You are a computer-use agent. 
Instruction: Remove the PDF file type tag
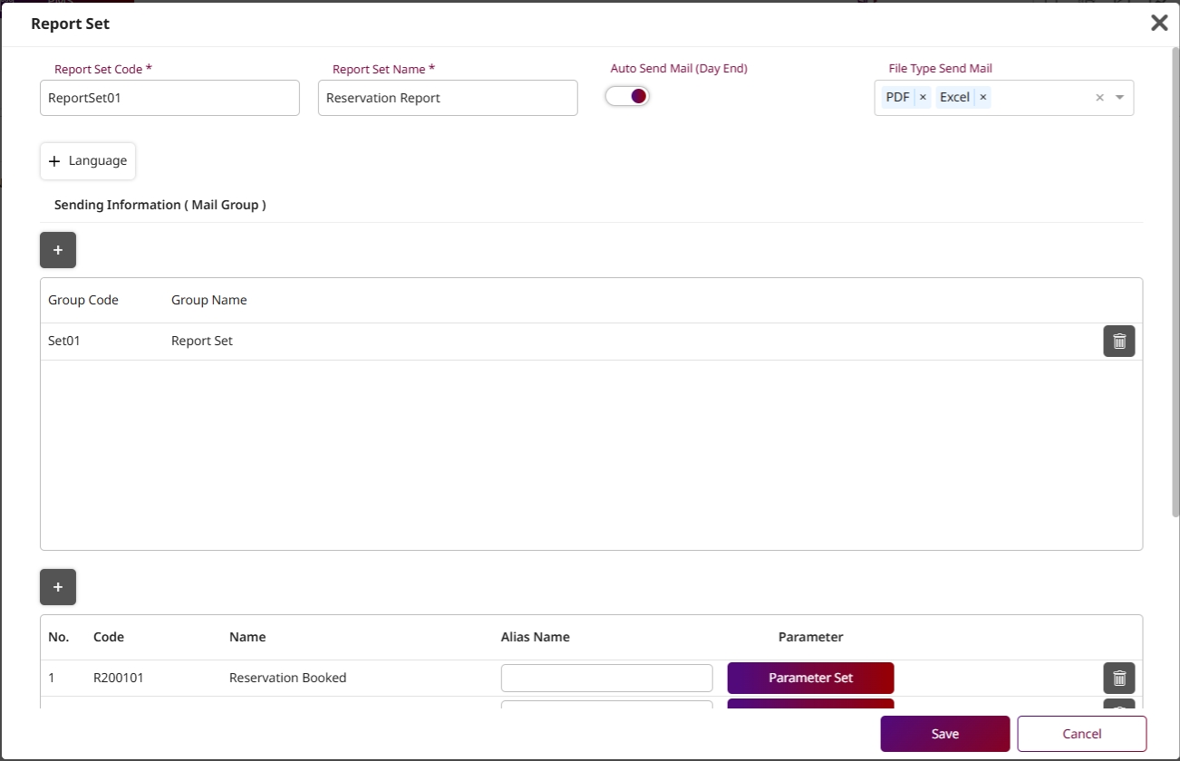[923, 98]
